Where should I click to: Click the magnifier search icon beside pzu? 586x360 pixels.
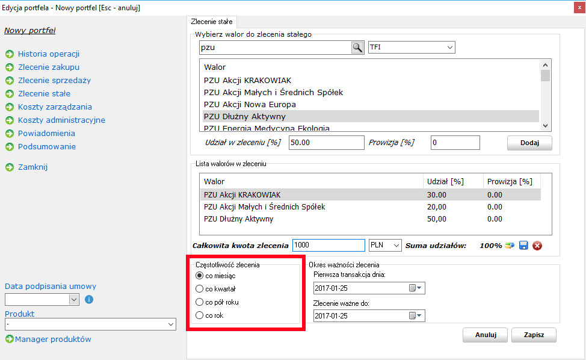(x=357, y=48)
